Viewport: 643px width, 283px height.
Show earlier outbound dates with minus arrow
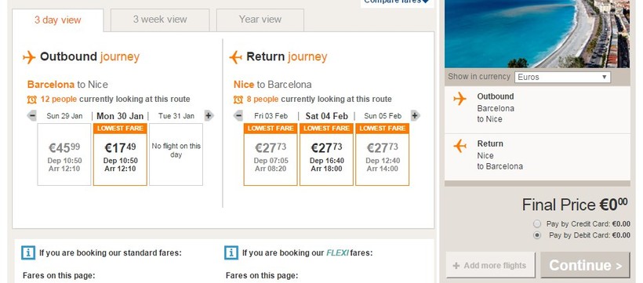tap(32, 116)
